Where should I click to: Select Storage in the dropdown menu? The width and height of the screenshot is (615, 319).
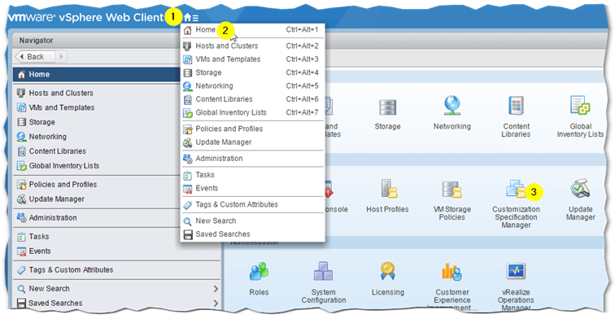tap(252, 72)
